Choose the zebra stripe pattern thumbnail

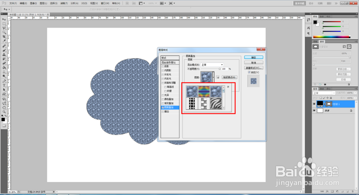[216, 103]
